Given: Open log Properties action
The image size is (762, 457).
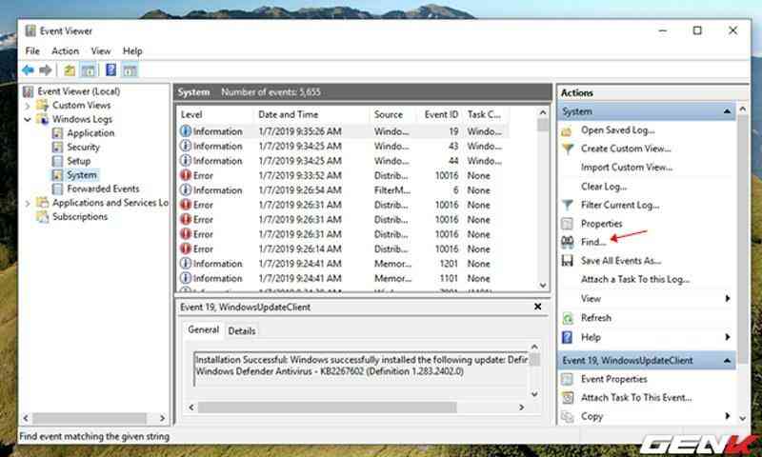Looking at the screenshot, I should 602,224.
